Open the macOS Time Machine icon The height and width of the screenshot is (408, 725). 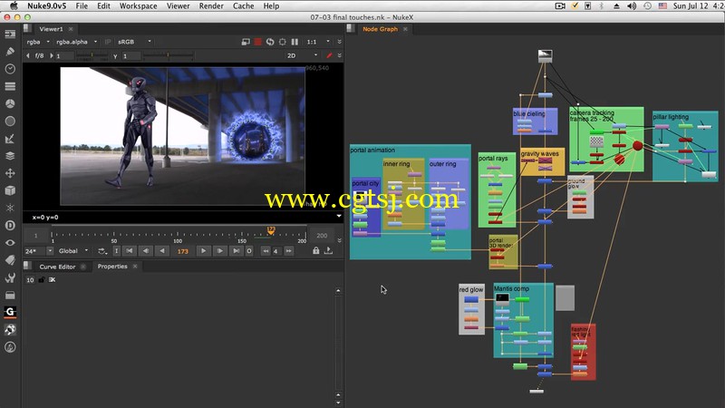pos(647,6)
